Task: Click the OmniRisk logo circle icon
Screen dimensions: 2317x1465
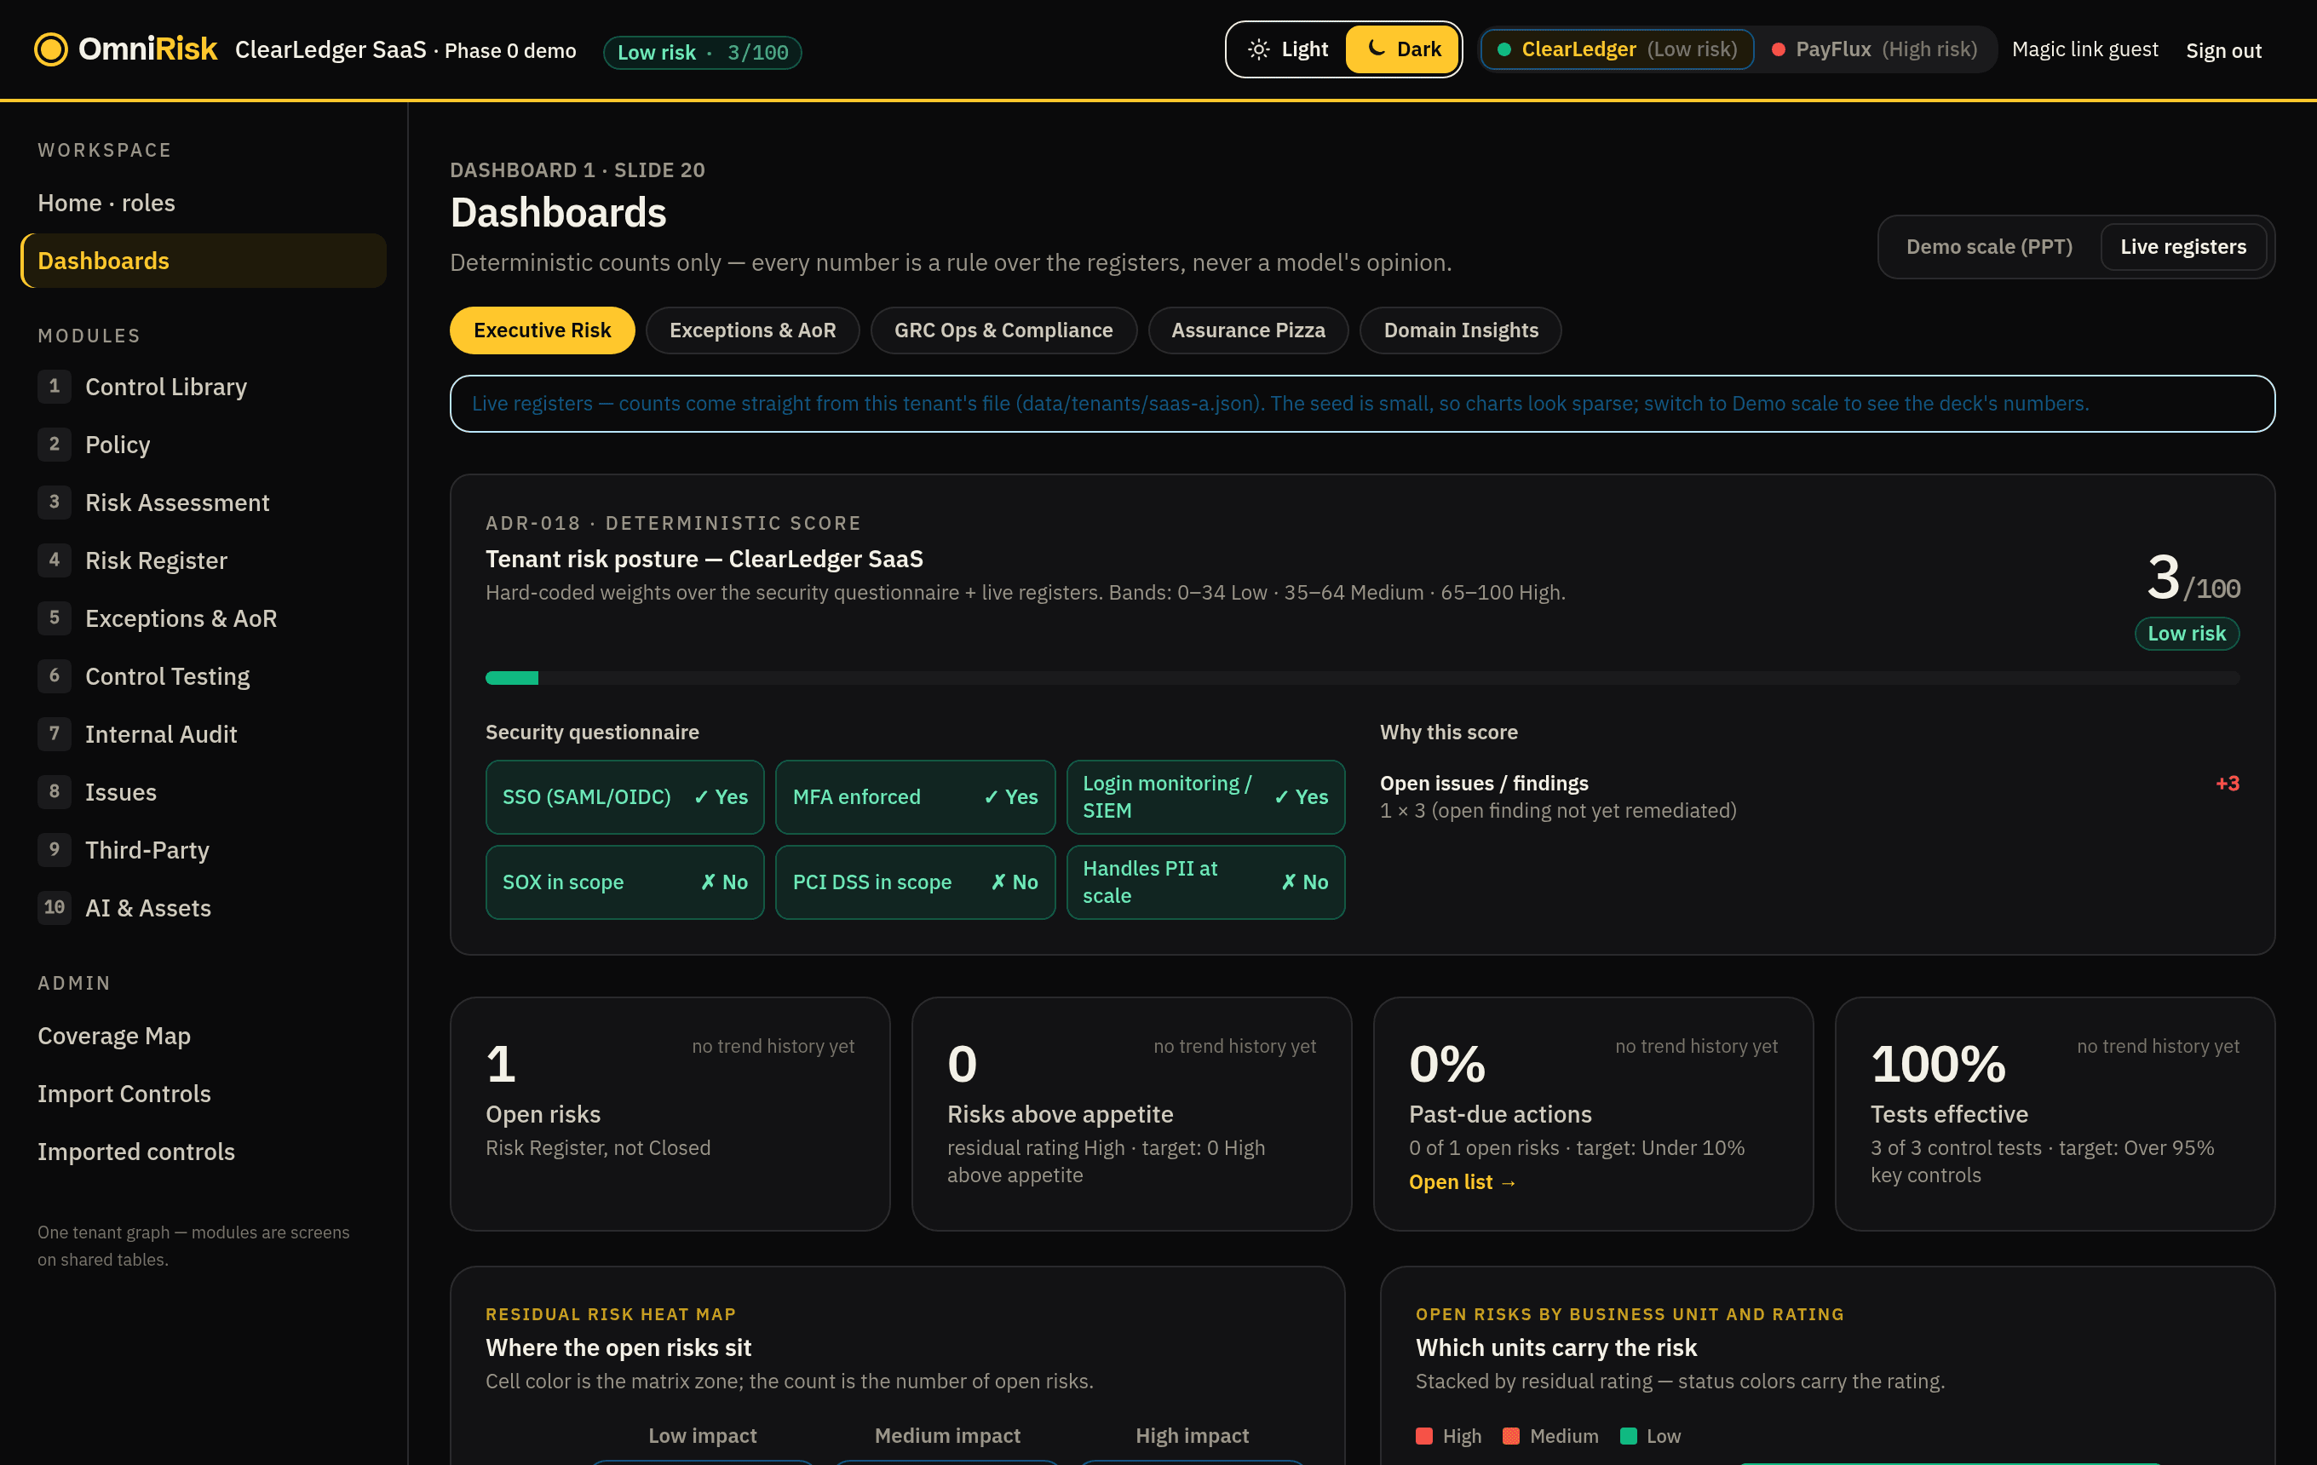Action: (x=51, y=49)
